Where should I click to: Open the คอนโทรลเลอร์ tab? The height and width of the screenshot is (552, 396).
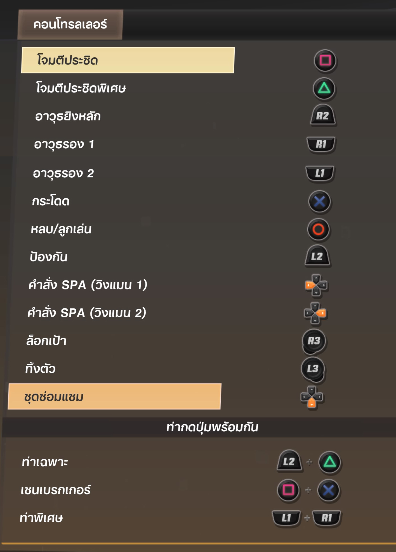click(70, 25)
